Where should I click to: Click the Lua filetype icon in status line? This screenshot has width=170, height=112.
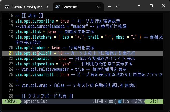point(119,102)
